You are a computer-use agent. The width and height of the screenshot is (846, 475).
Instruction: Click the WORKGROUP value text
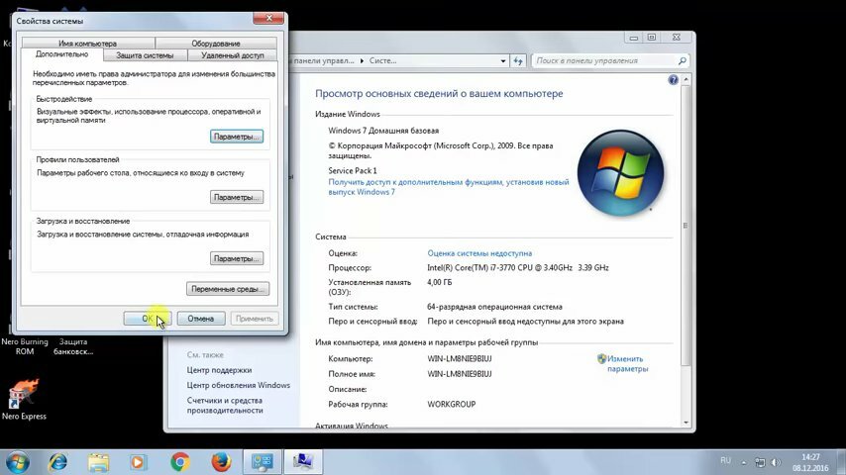coord(451,404)
